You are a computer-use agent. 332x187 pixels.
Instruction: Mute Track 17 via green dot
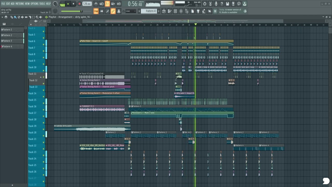(43, 116)
